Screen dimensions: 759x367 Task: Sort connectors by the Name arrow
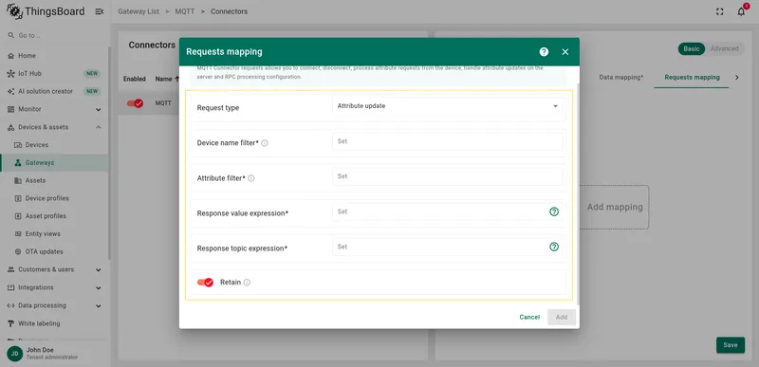176,79
